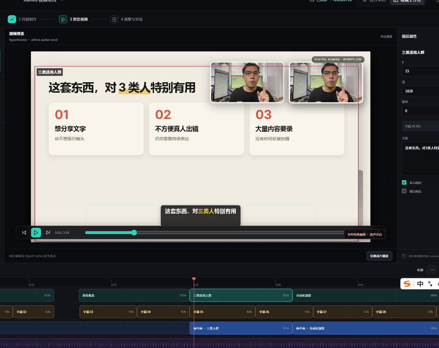Image resolution: width=439 pixels, height=348 pixels.
Task: Click the red playhead marker on timeline
Action: coord(194,278)
